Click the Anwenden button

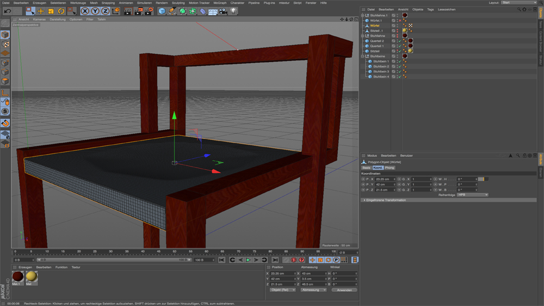point(344,290)
